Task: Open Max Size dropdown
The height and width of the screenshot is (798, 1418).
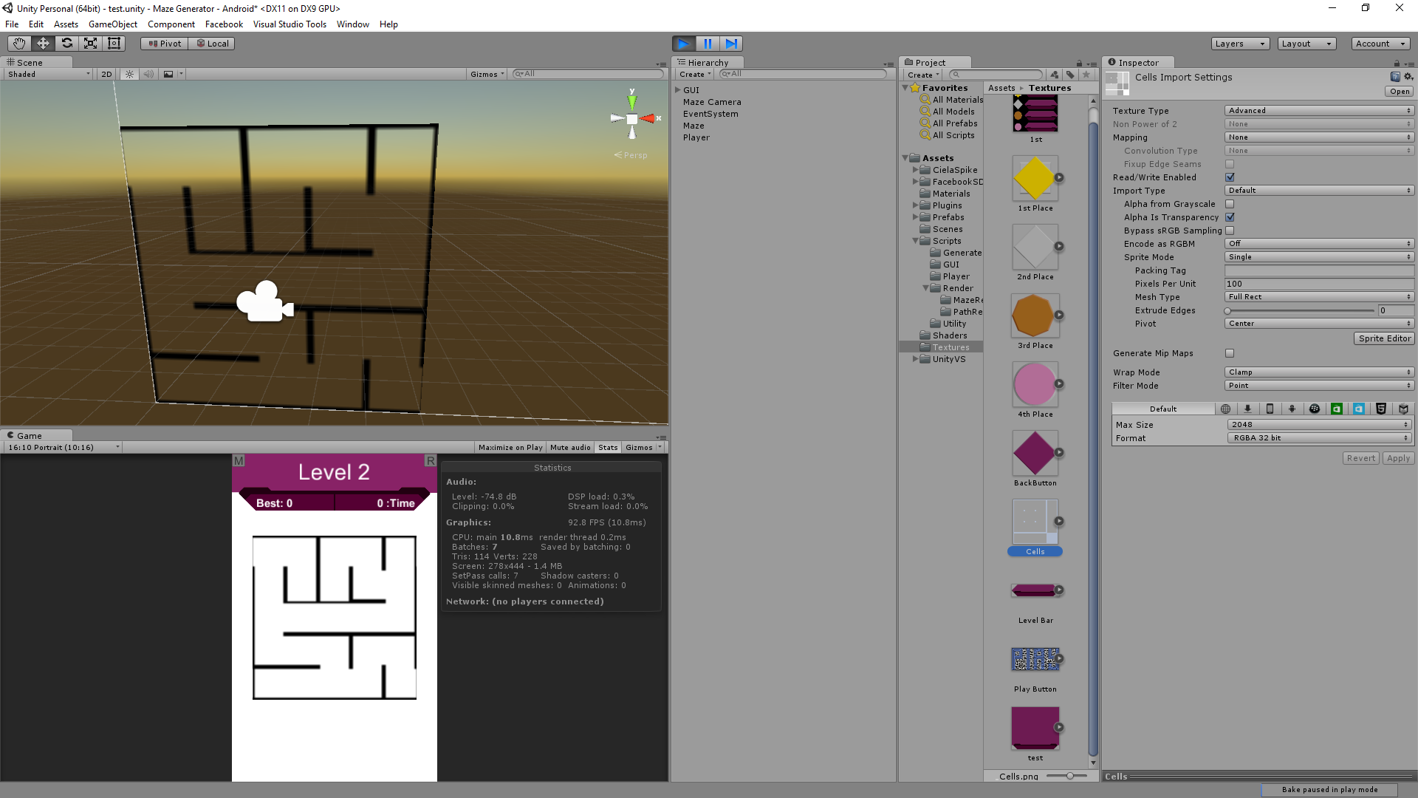Action: (x=1319, y=425)
